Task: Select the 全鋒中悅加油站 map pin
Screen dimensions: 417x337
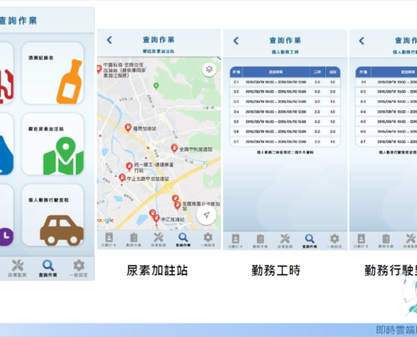Action: 174,148
